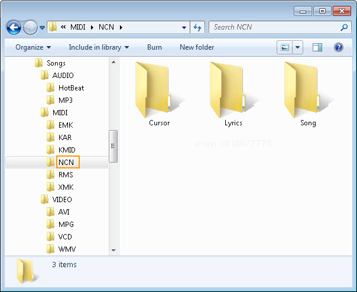Click the Change your view icon

285,47
